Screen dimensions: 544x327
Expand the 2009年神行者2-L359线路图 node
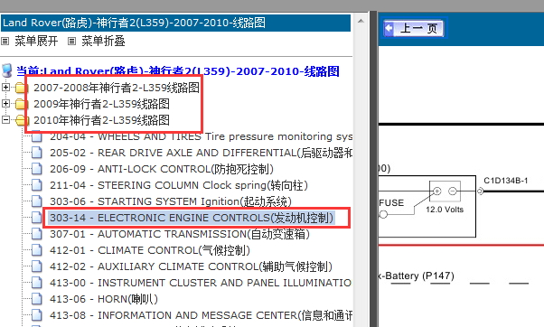tap(5, 103)
